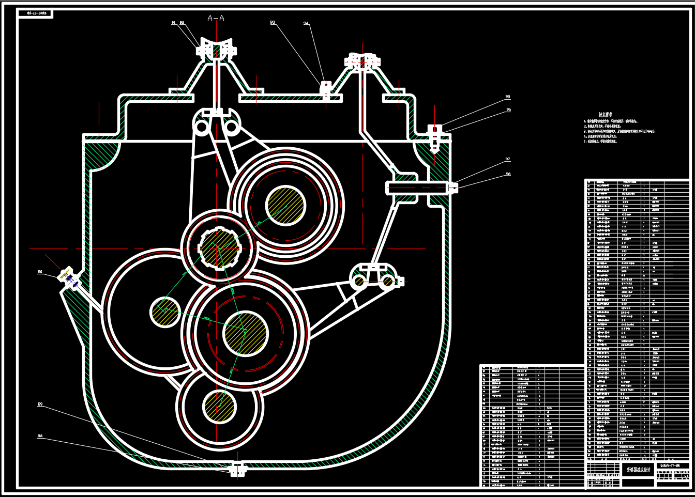Select part callout label 96
Viewport: 695px width, 497px height.
pyautogui.click(x=509, y=110)
